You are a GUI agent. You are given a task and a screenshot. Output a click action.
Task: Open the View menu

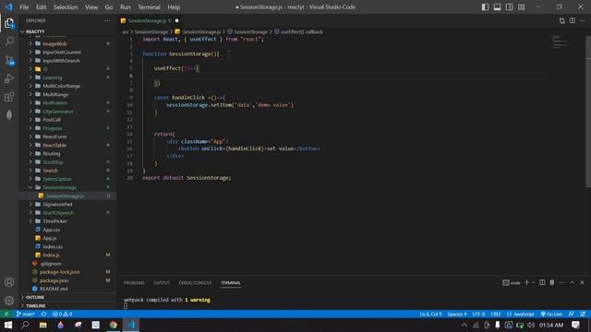tap(91, 7)
